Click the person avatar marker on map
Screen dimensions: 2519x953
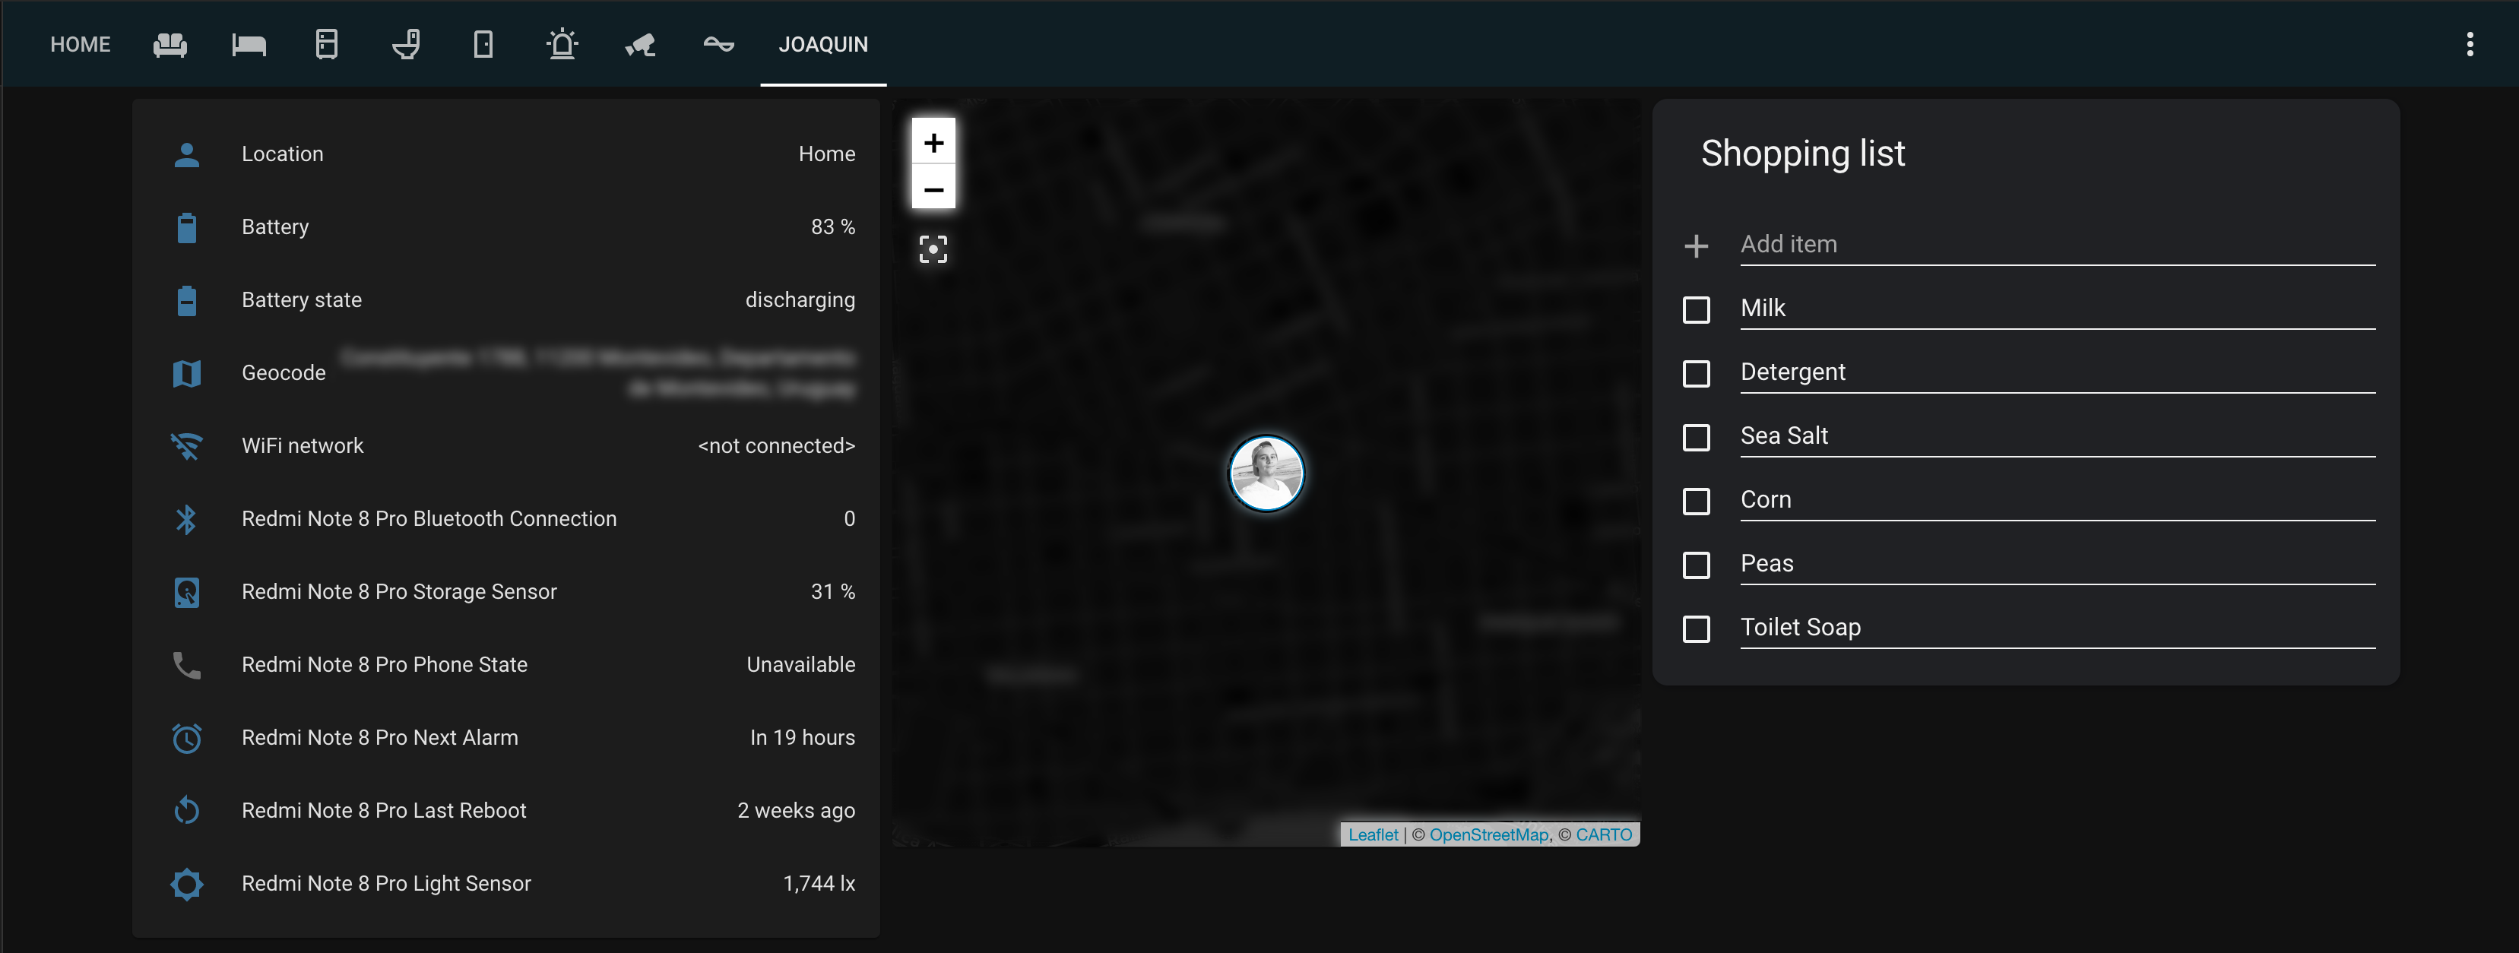(x=1266, y=474)
